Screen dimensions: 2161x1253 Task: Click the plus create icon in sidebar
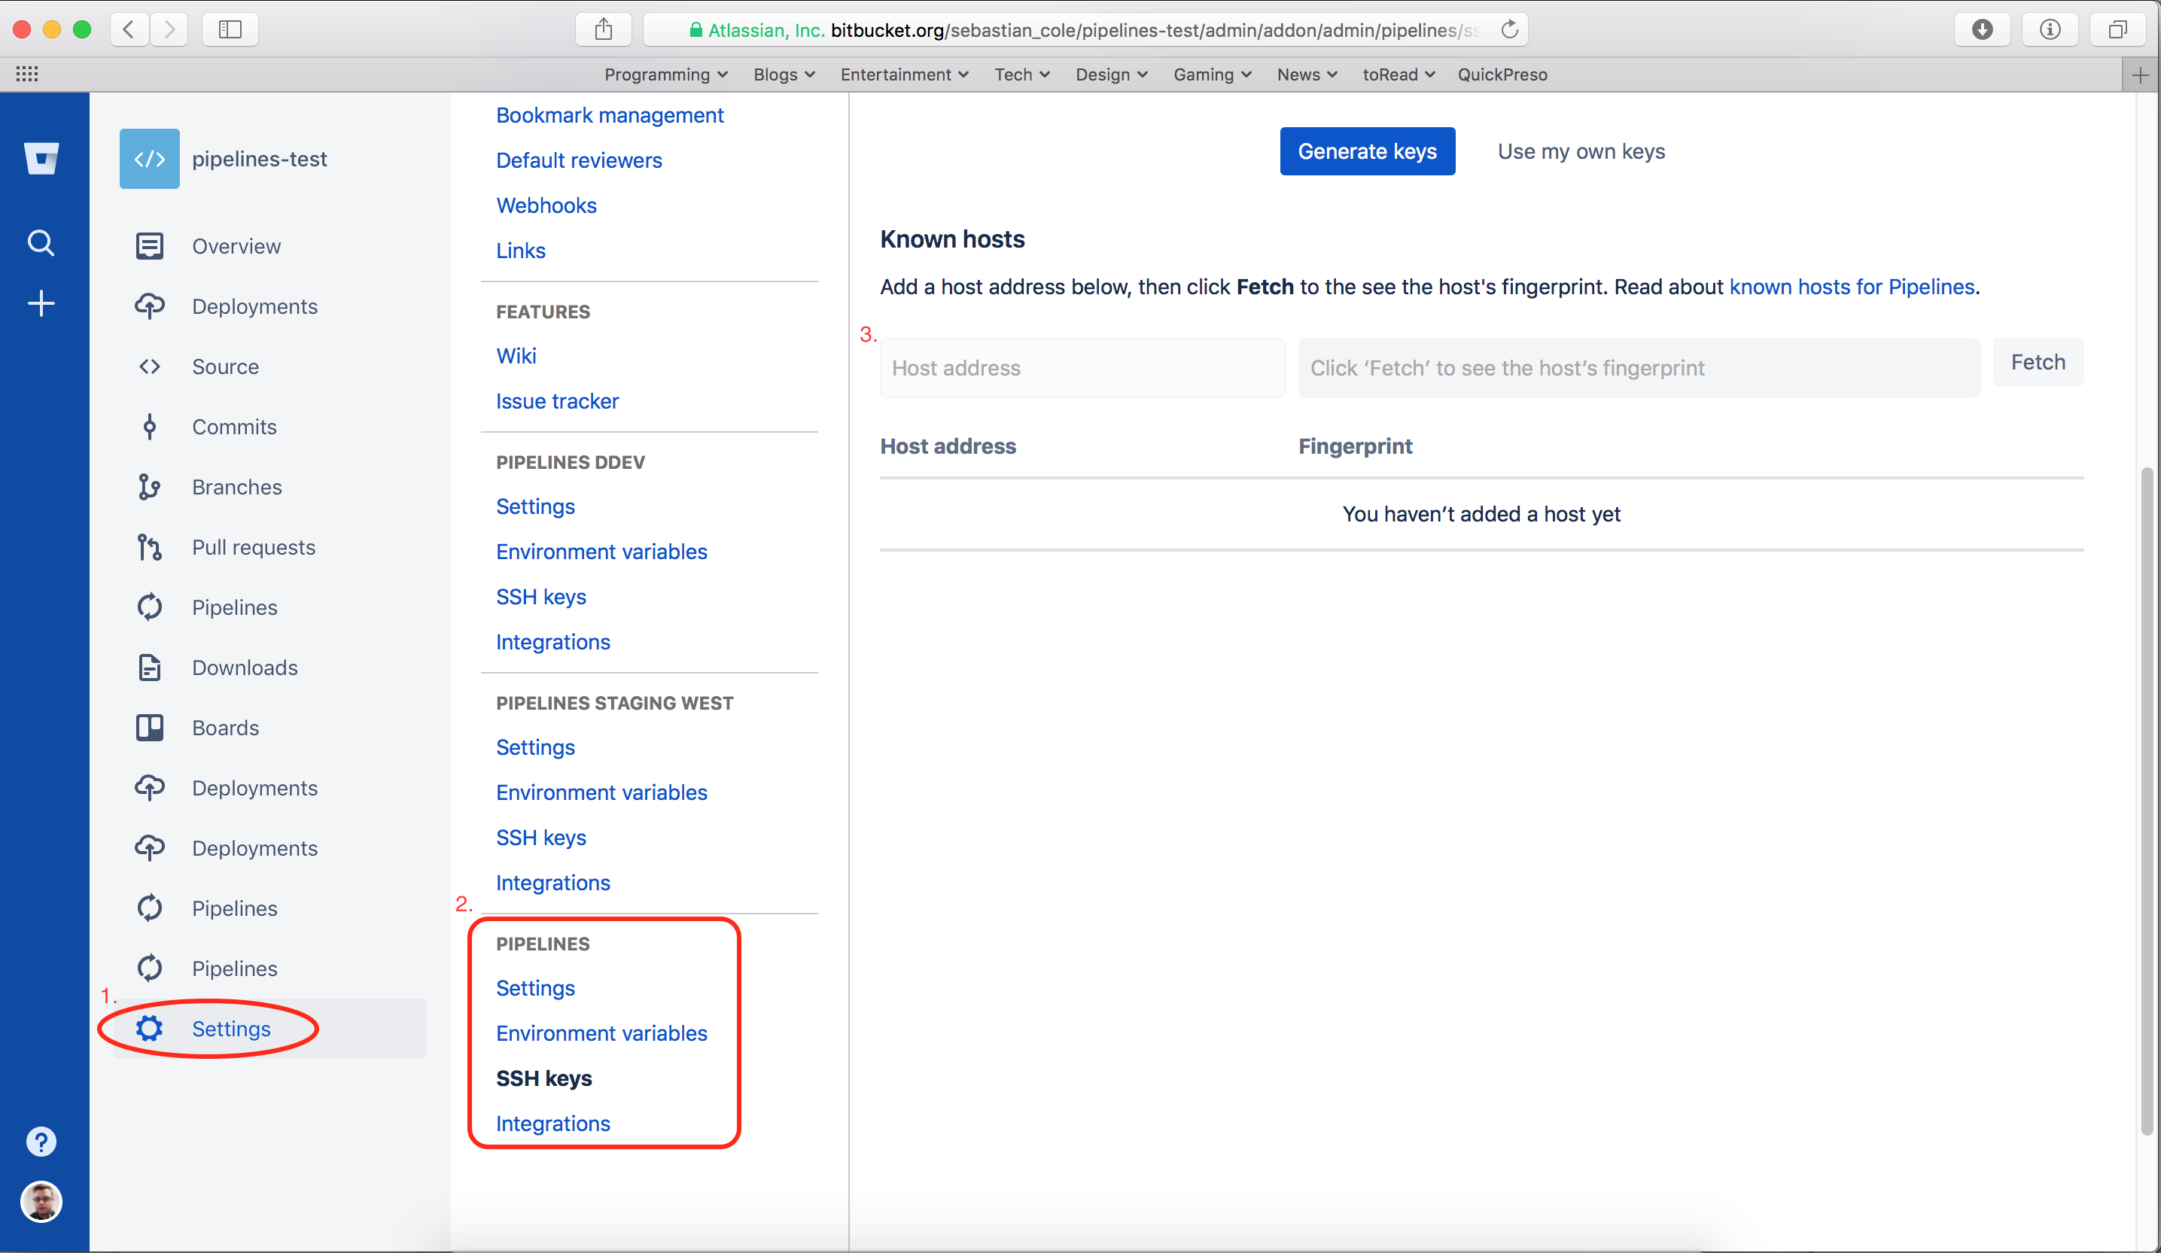41,303
